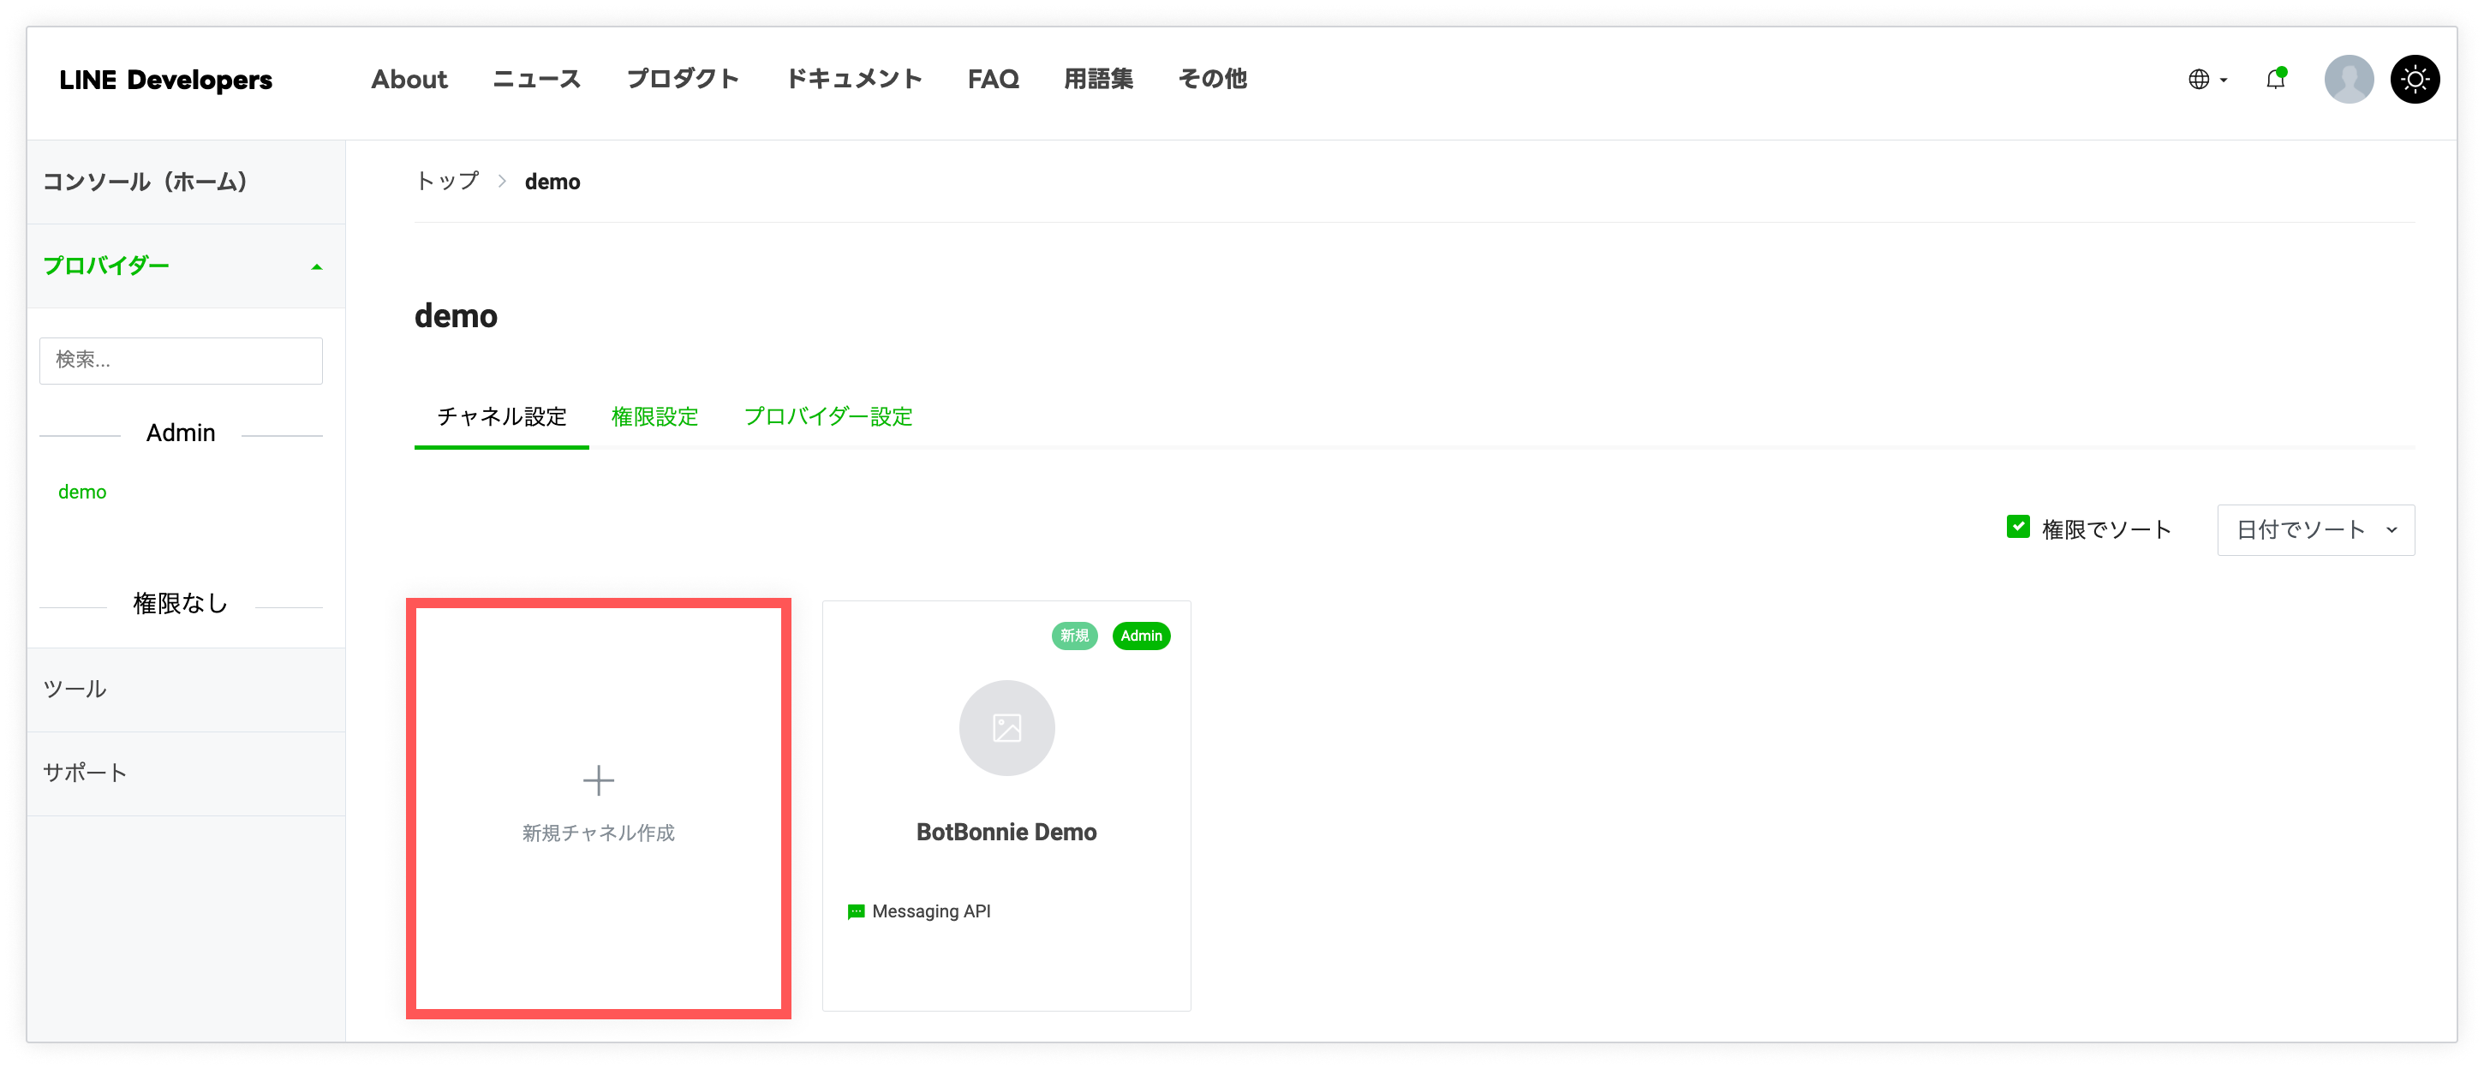2484x1069 pixels.
Task: Open the user profile avatar
Action: pos(2348,79)
